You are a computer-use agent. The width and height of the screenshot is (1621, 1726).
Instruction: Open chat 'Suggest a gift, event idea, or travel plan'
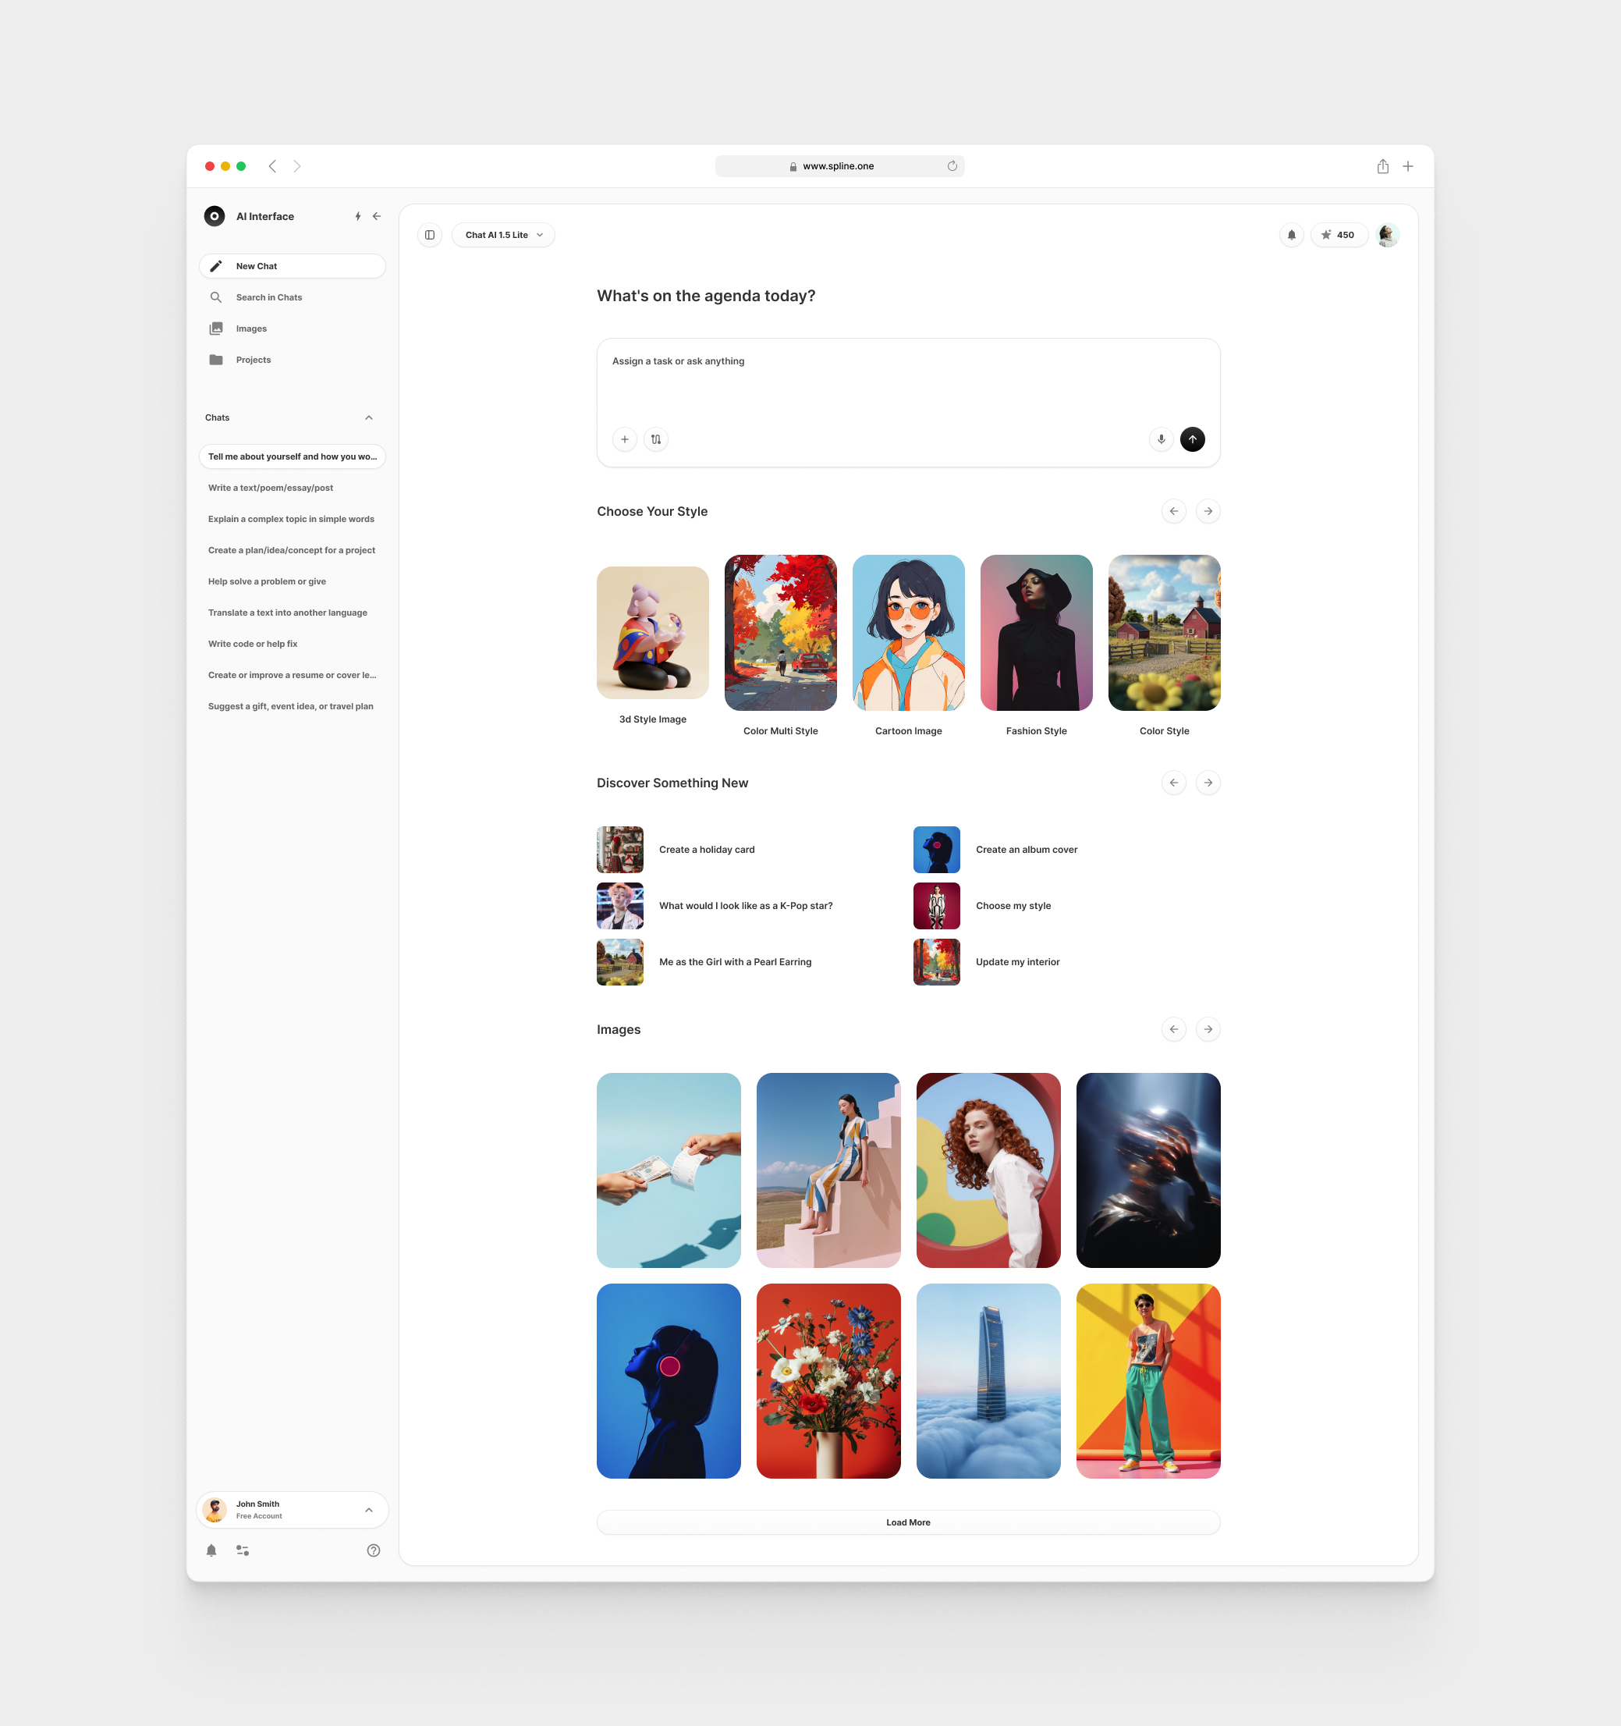point(293,707)
